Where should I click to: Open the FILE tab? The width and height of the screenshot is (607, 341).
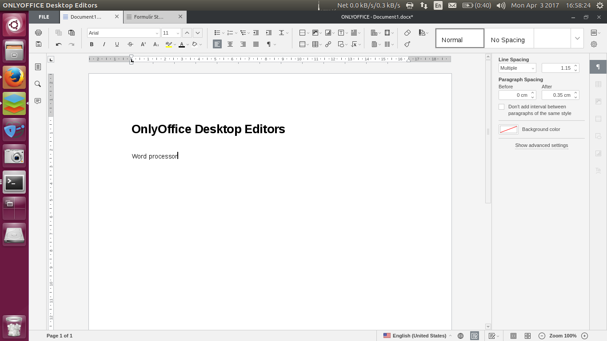(44, 17)
